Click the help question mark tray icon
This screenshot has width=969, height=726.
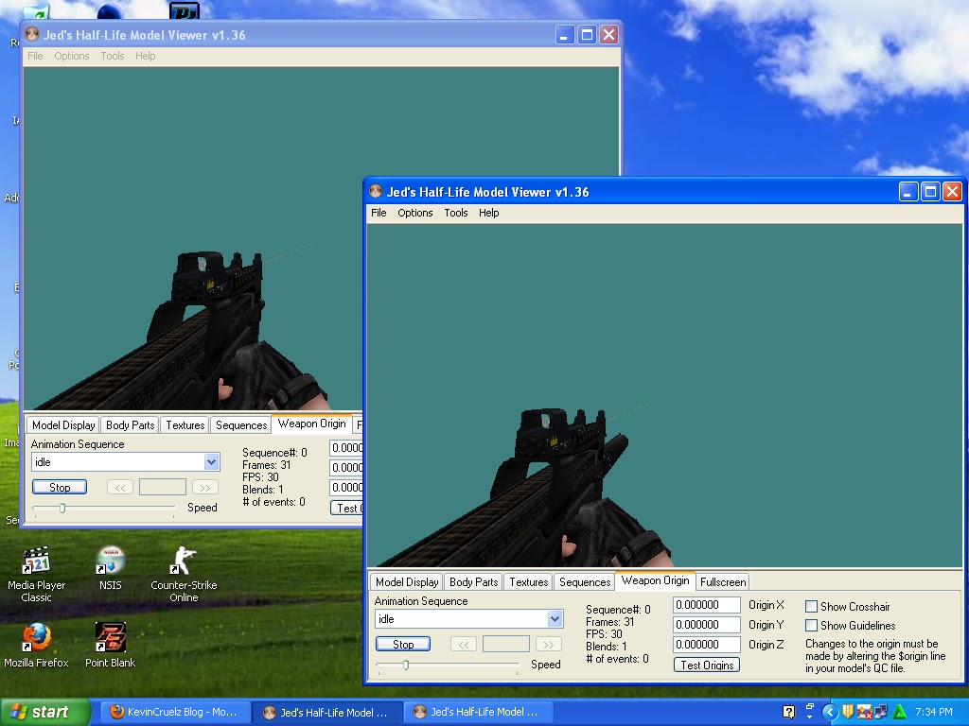[x=788, y=712]
